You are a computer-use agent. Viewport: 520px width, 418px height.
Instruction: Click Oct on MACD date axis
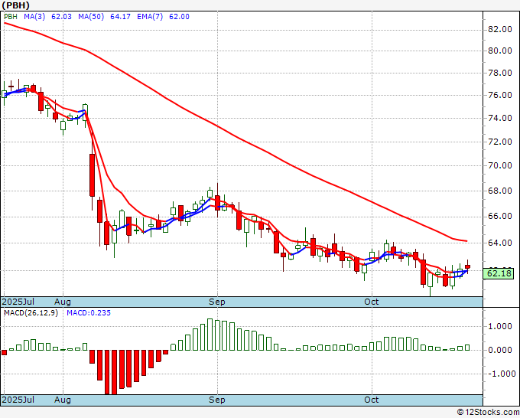[x=371, y=400]
